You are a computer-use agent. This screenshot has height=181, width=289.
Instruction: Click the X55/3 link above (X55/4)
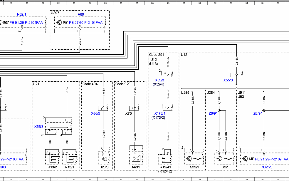(159, 80)
